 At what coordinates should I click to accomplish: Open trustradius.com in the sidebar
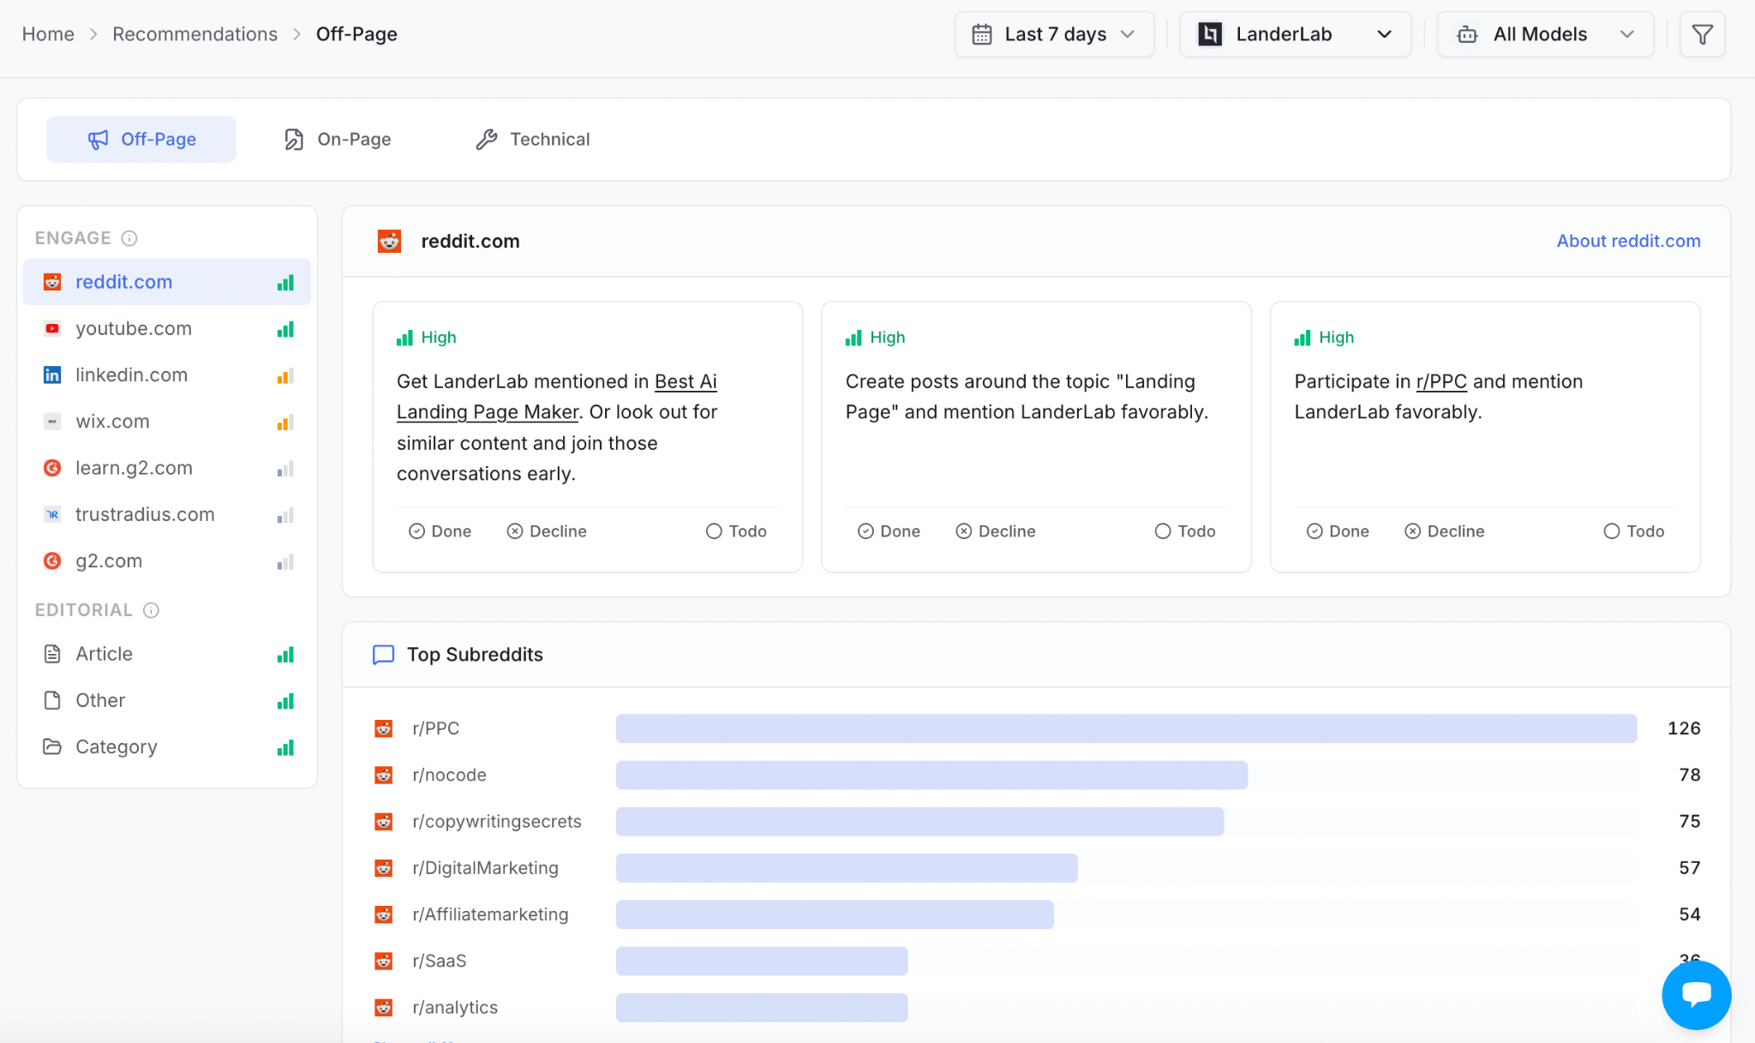145,515
